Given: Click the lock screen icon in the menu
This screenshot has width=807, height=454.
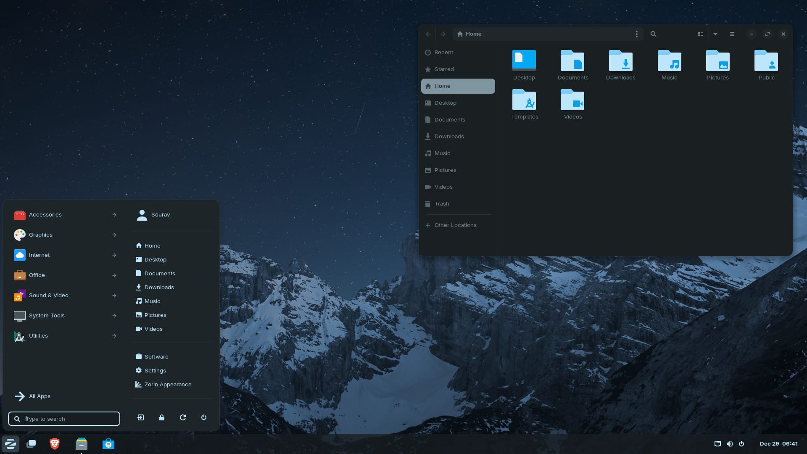Looking at the screenshot, I should click(161, 417).
